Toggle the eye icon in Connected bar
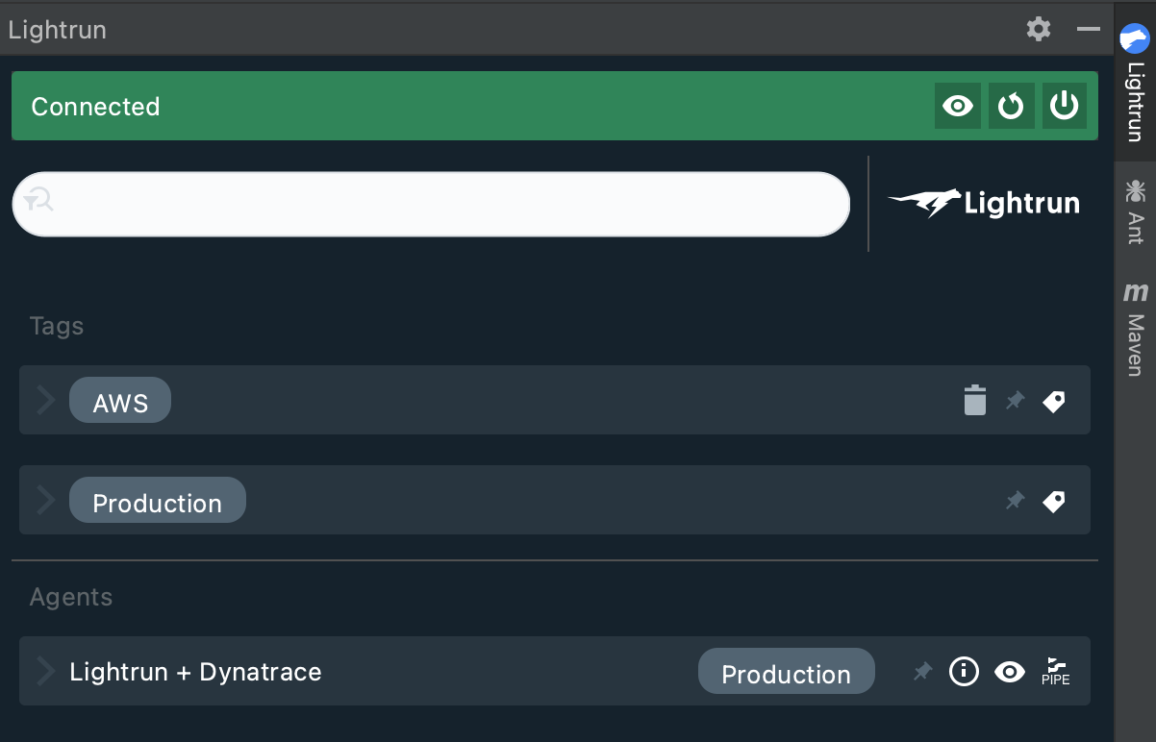Image resolution: width=1156 pixels, height=742 pixels. [x=958, y=106]
